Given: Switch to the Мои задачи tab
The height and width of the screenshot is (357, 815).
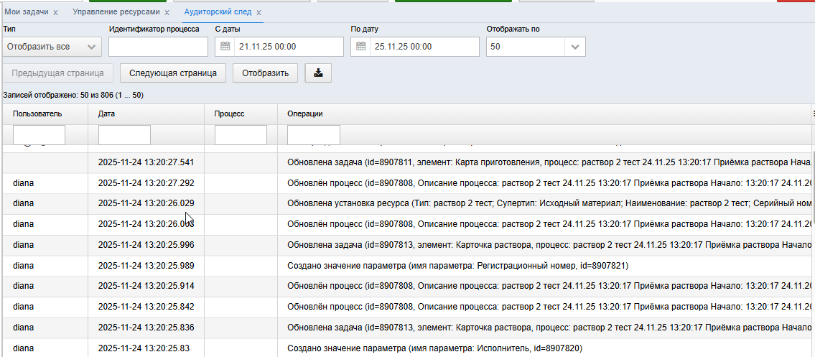Looking at the screenshot, I should click(x=26, y=11).
